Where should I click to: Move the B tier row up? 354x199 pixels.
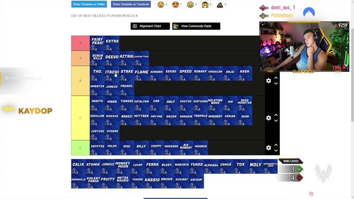click(276, 78)
